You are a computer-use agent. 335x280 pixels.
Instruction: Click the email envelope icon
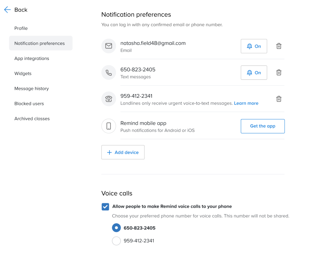pos(108,46)
